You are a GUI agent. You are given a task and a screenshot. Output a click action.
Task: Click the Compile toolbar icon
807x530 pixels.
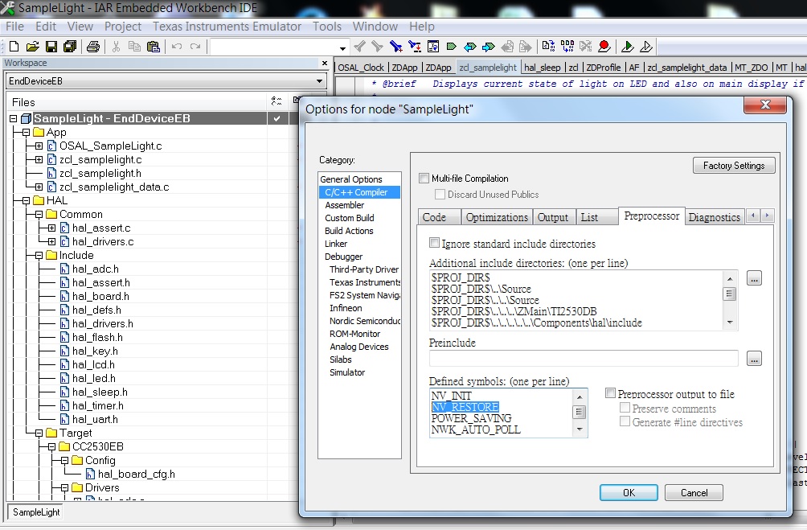point(549,47)
